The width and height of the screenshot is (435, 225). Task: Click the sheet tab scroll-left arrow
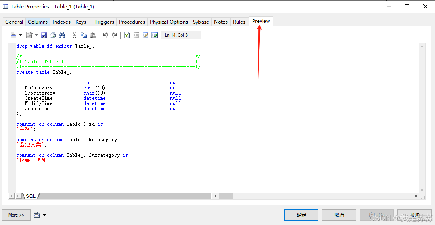pos(12,196)
